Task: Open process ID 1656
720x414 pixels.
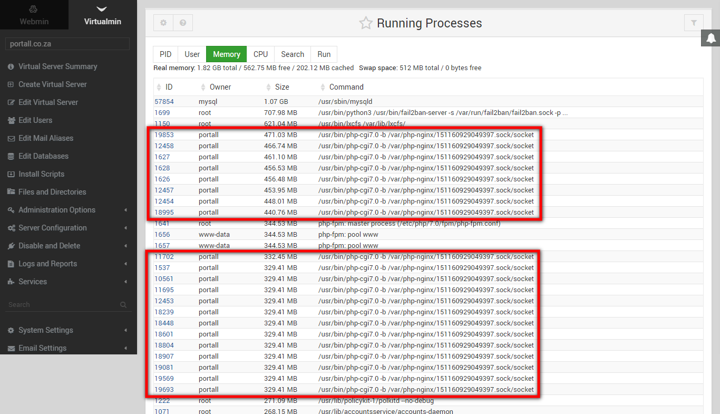Action: (x=162, y=234)
